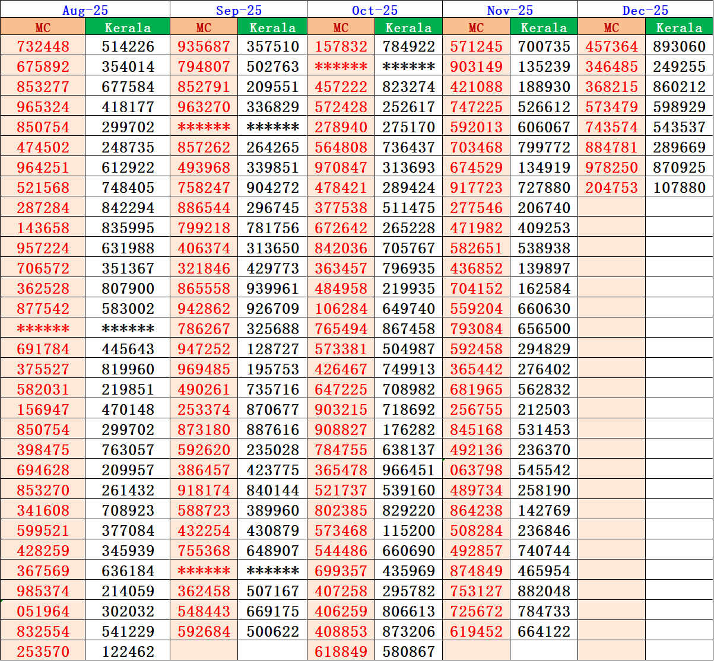The width and height of the screenshot is (714, 661).
Task: Select the Nov-25 column header
Action: click(509, 9)
